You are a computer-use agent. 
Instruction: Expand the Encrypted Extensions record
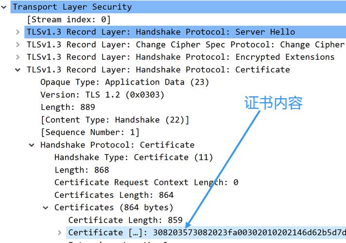tap(17, 57)
